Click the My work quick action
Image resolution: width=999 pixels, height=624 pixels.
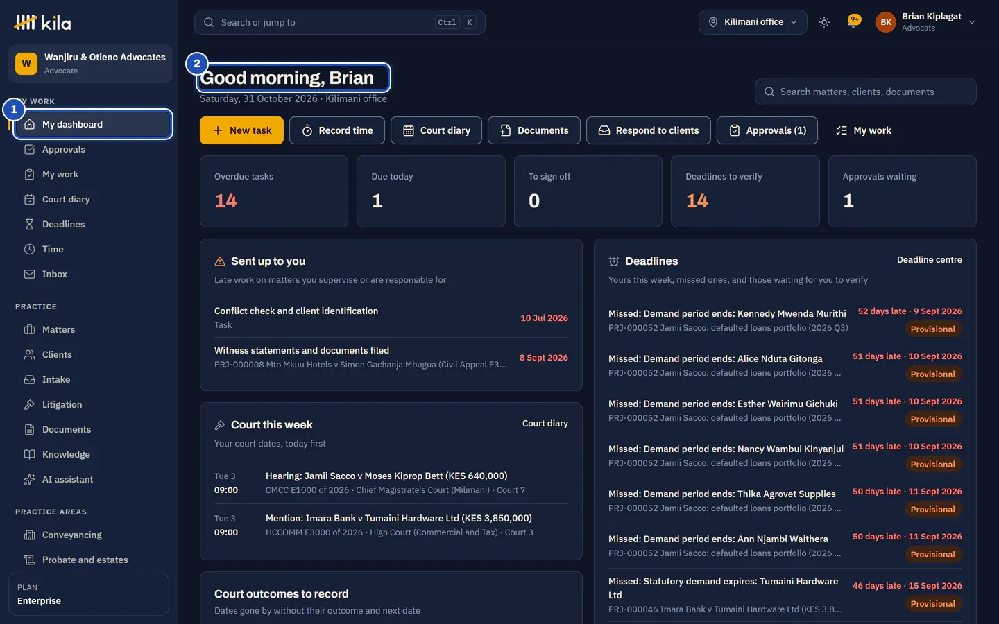(x=864, y=130)
